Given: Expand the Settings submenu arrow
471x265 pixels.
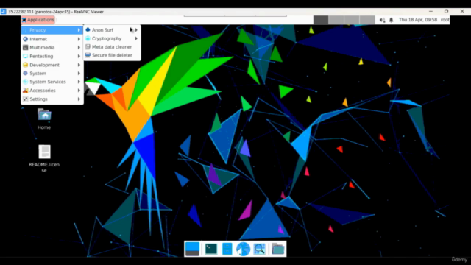Looking at the screenshot, I should coord(79,99).
